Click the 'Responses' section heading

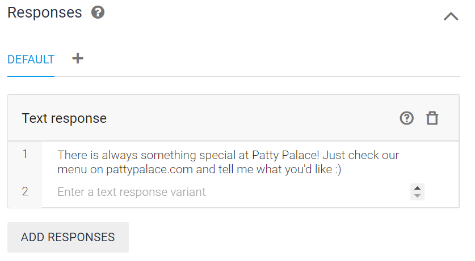click(44, 12)
